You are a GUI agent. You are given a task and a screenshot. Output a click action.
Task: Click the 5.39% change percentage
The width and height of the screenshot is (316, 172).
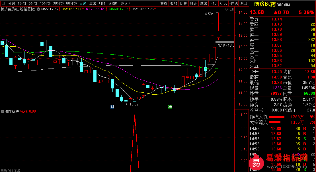(306, 13)
